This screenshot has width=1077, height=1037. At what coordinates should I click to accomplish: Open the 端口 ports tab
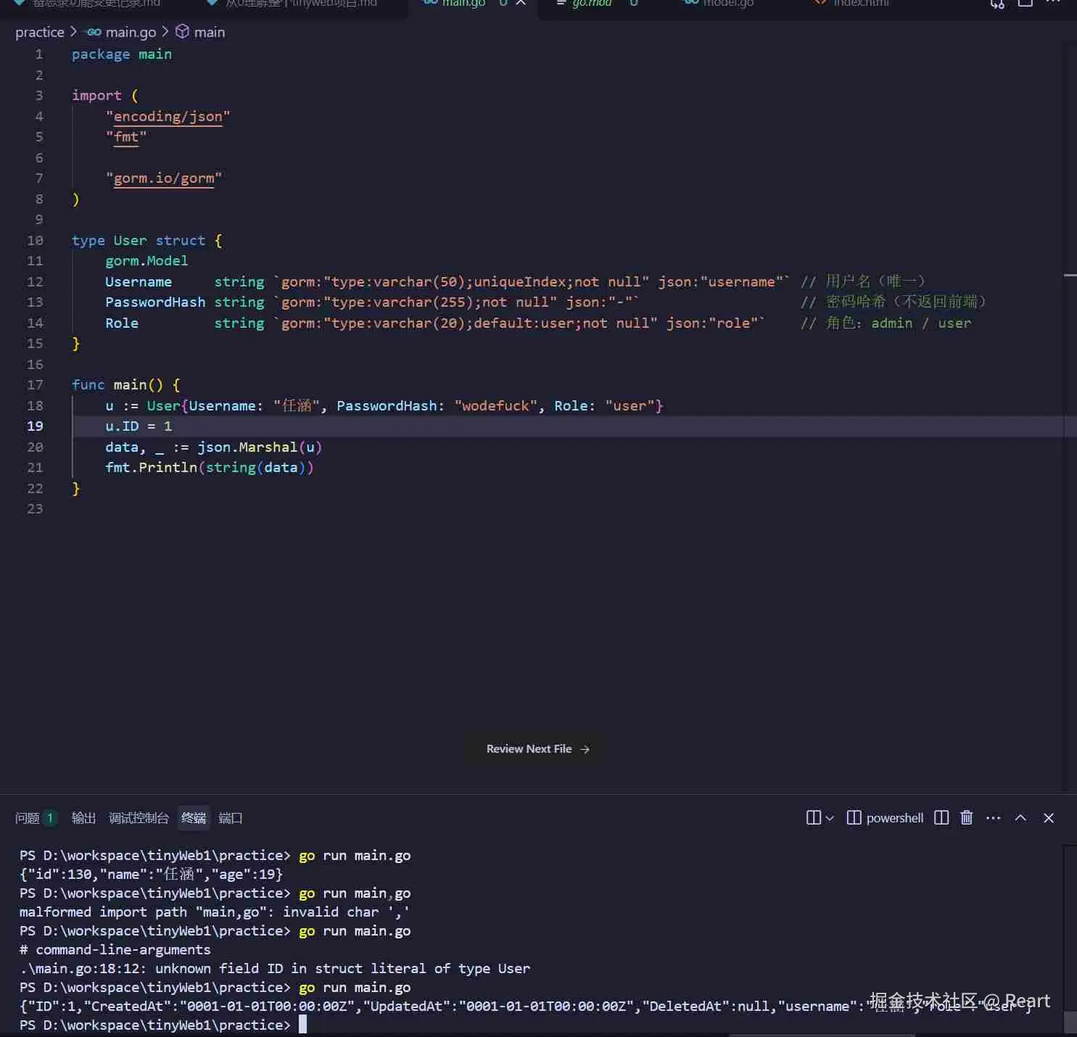point(231,818)
